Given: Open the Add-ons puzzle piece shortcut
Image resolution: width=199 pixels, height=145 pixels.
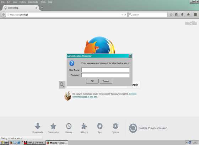Looking at the screenshot, I should point(84,128).
